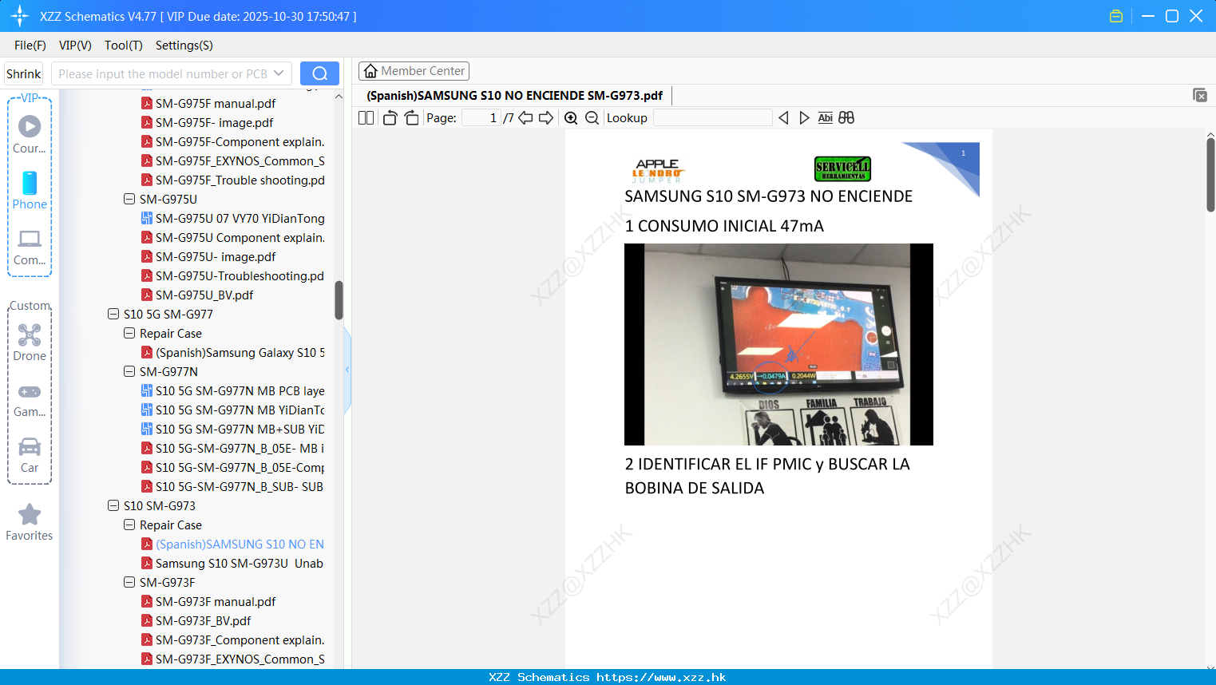Click the model number search field
Image resolution: width=1216 pixels, height=685 pixels.
click(163, 73)
